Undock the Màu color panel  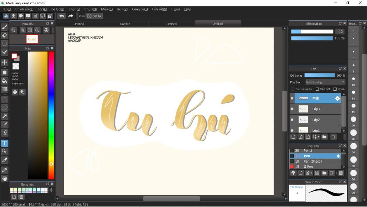point(48,48)
